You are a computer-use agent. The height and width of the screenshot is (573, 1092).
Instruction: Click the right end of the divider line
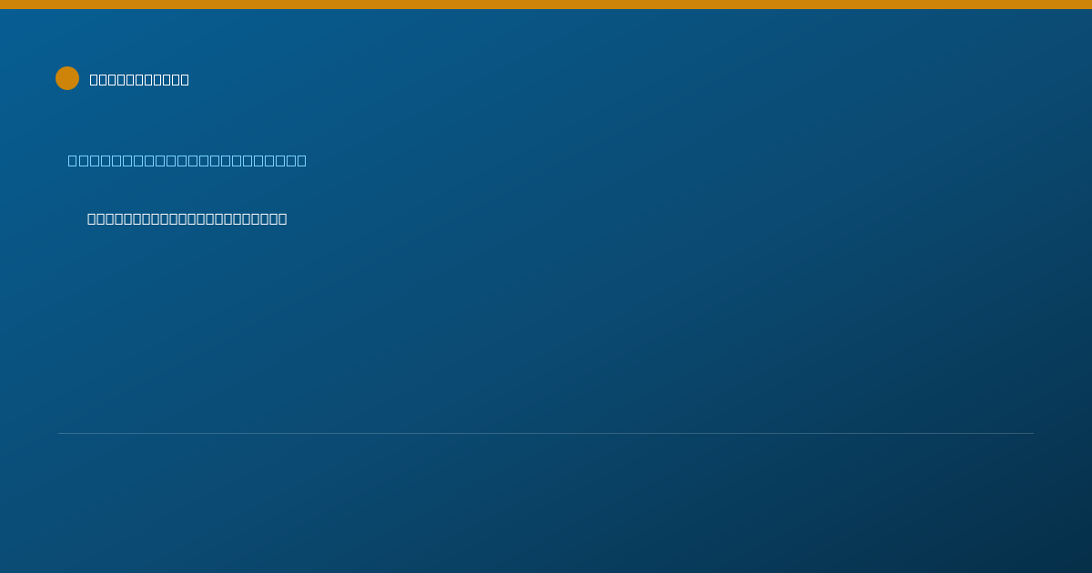point(1032,433)
